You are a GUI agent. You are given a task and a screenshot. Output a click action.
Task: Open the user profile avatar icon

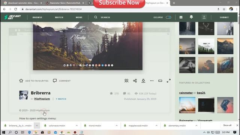click(204, 17)
